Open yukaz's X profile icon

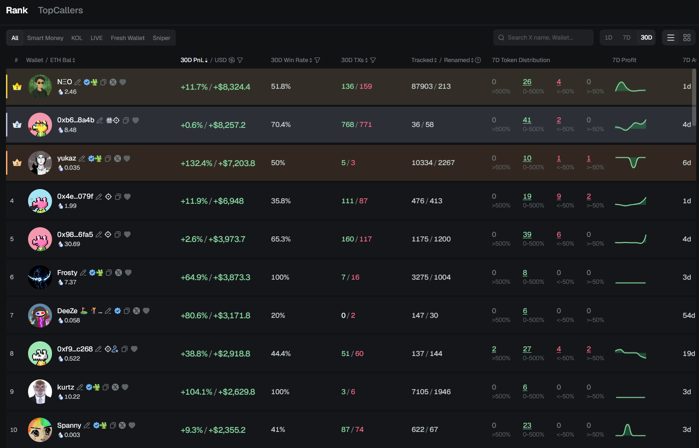118,159
